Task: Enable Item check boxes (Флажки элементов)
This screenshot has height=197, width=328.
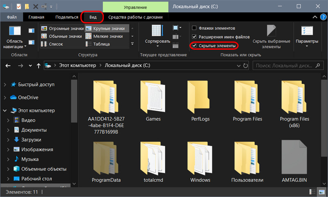Action: point(194,28)
